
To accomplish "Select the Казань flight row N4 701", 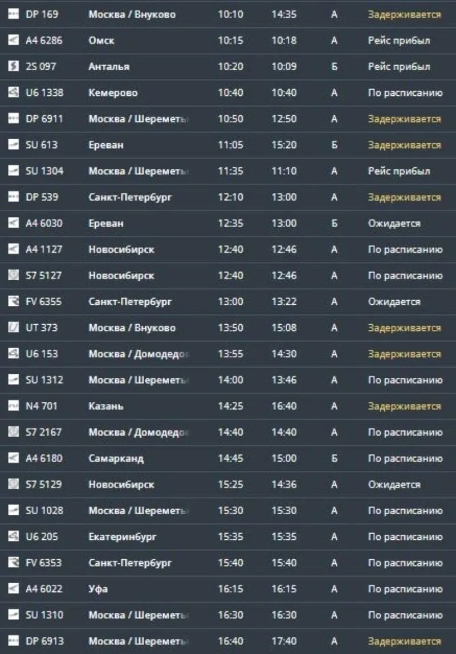I will (228, 406).
